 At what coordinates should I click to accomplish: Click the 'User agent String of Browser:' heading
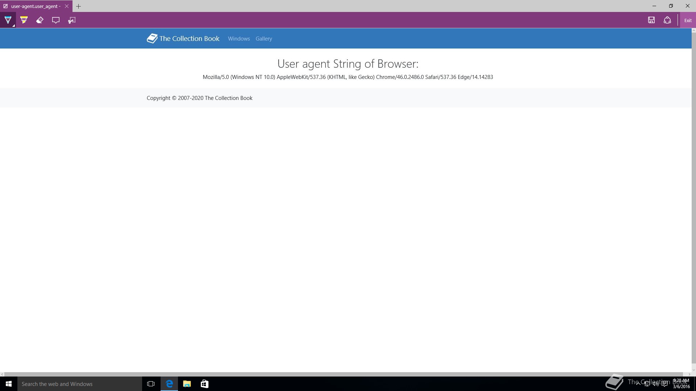(x=348, y=64)
